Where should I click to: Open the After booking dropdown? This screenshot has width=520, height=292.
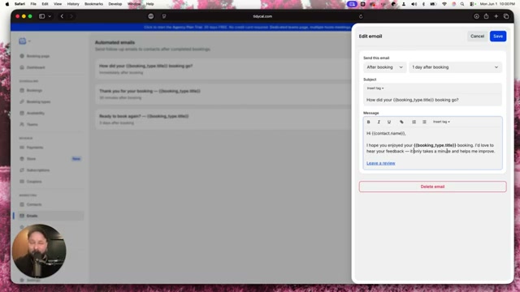(384, 67)
